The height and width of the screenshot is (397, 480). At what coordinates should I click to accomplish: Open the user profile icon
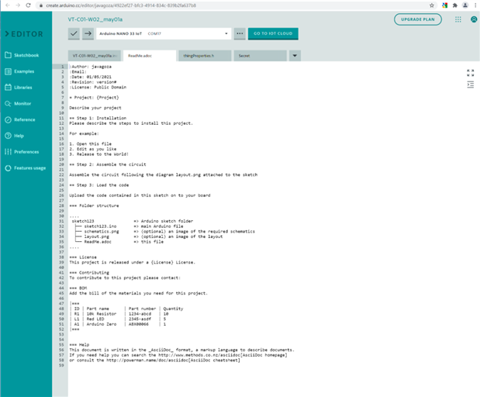click(474, 19)
